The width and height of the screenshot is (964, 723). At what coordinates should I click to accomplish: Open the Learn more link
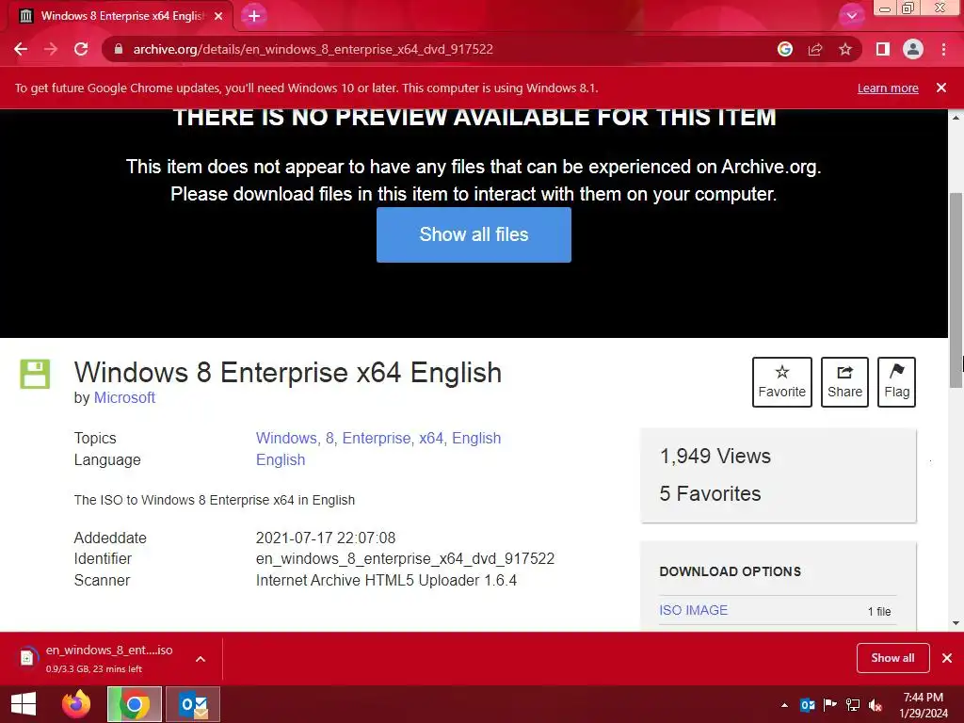click(x=888, y=88)
